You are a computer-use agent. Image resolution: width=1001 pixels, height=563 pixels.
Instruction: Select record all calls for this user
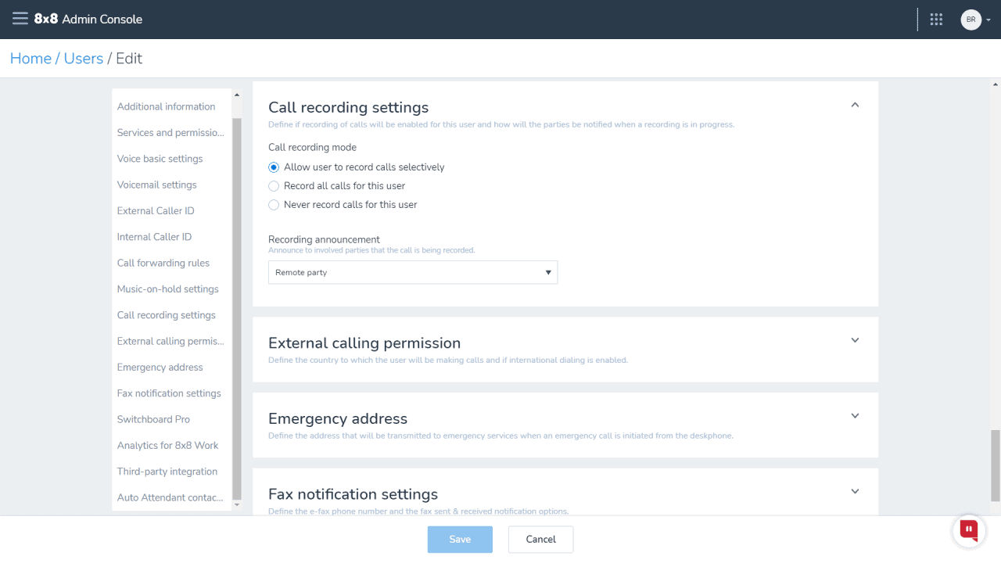click(x=274, y=185)
